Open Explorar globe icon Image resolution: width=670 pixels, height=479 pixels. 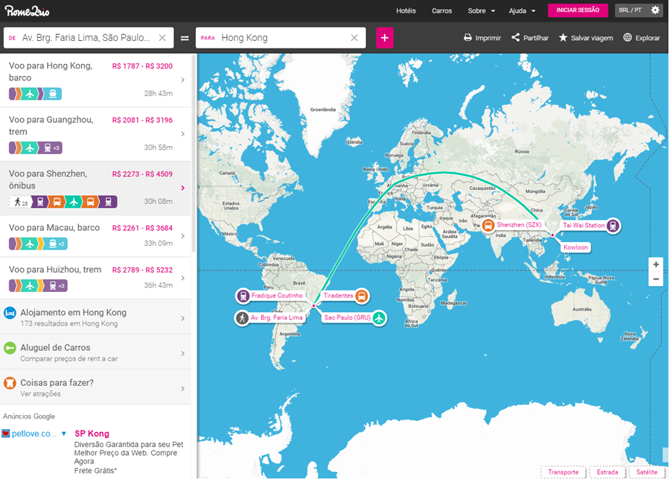628,38
